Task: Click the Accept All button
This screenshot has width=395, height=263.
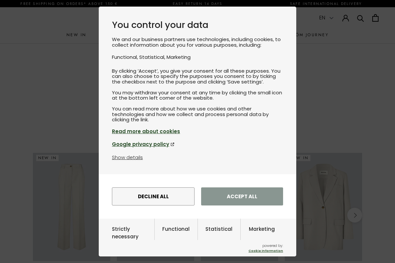Action: pyautogui.click(x=242, y=196)
